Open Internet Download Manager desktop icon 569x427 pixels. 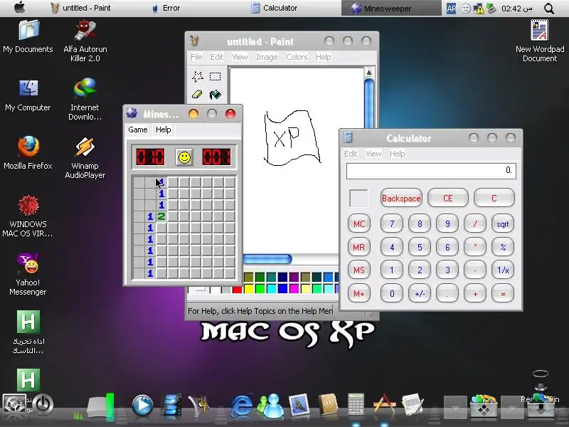tap(85, 99)
